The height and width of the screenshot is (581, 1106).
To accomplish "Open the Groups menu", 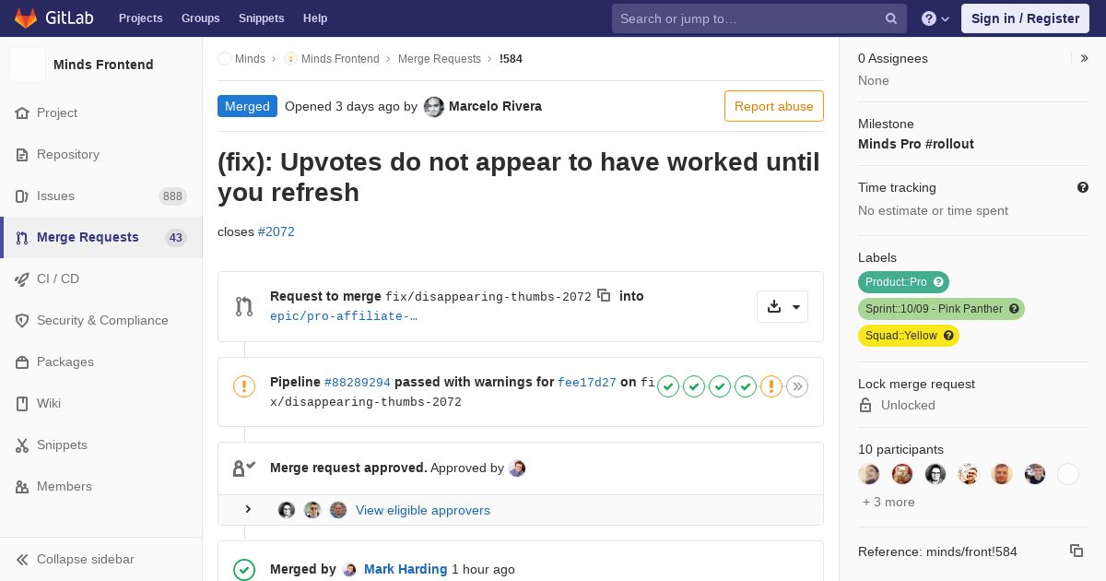I will coord(200,18).
